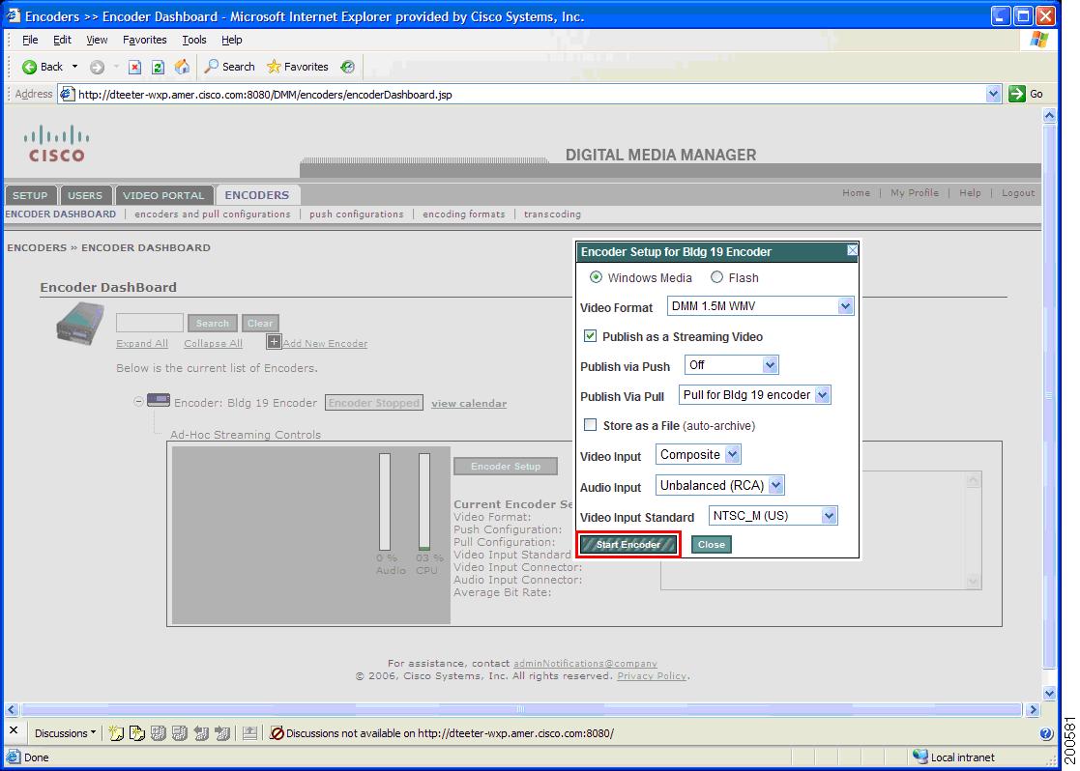Click inside the encoder search text field

[150, 323]
